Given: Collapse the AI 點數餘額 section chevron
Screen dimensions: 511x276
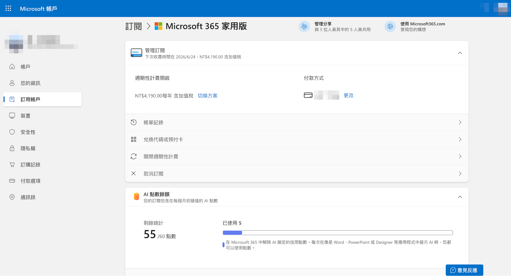Looking at the screenshot, I should click(x=460, y=197).
